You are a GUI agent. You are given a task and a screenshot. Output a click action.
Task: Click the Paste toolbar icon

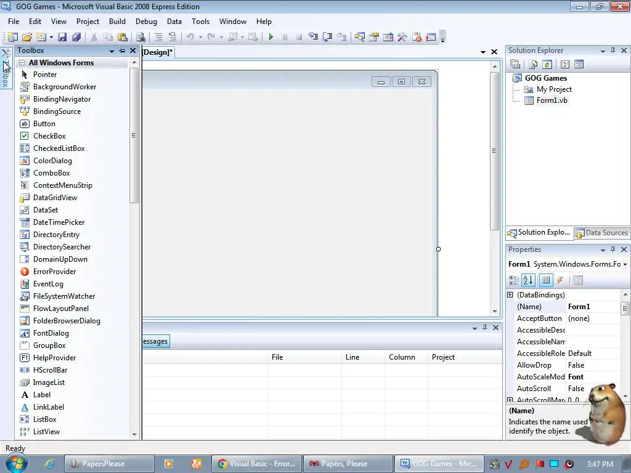123,37
